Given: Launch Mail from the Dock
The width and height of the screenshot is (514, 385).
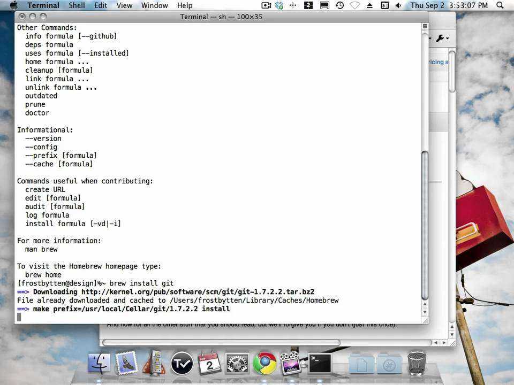Looking at the screenshot, I should click(x=126, y=363).
